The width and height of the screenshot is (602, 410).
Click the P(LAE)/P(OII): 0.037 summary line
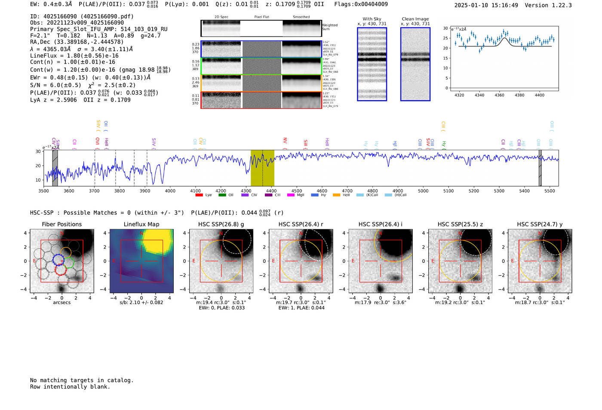pyautogui.click(x=94, y=92)
